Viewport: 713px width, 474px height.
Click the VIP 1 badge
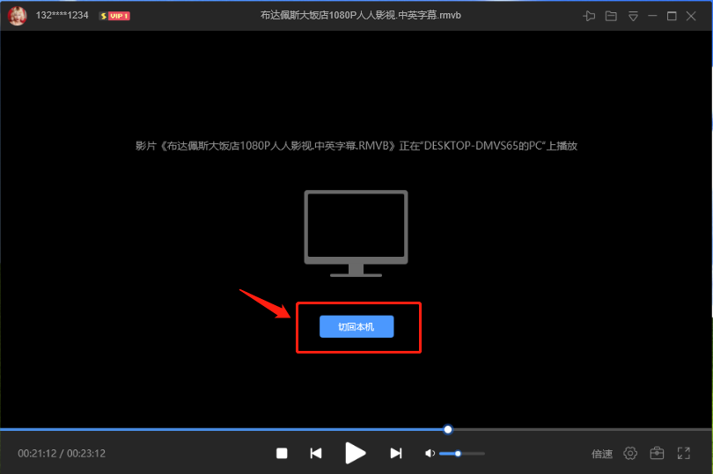115,16
